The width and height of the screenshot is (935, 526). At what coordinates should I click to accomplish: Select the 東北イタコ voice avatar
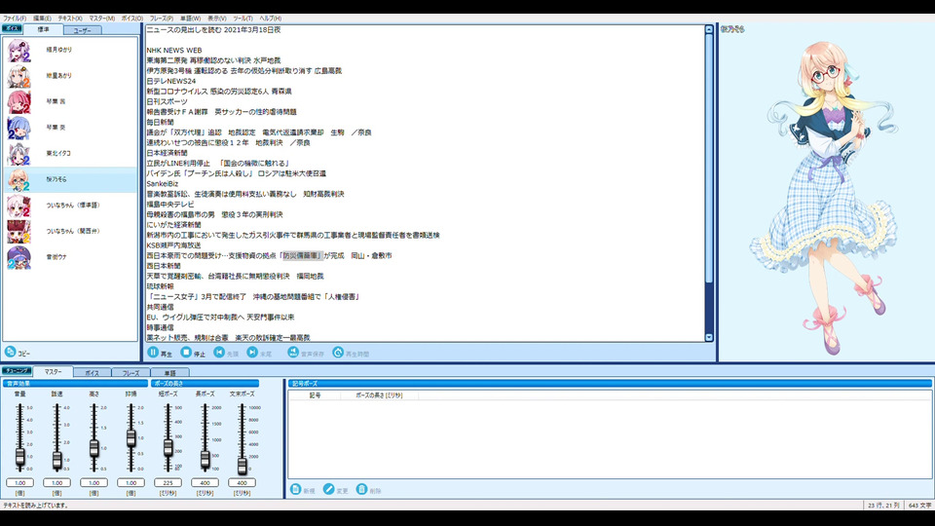[19, 154]
